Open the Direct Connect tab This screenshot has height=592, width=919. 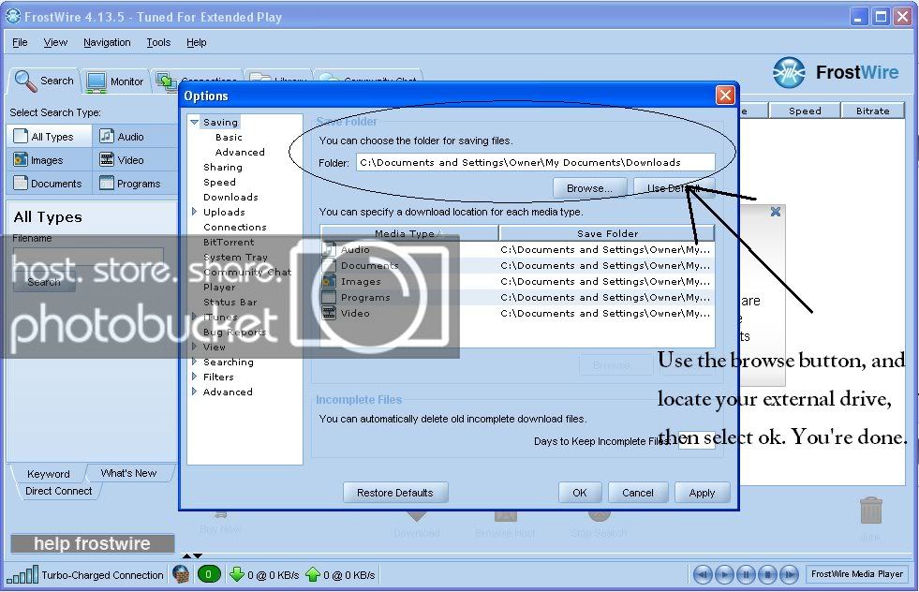[58, 491]
